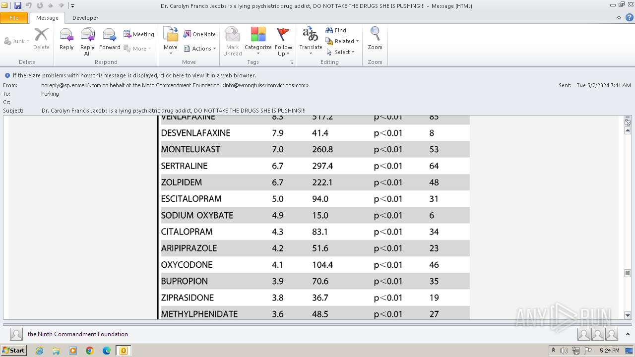Expand the people pane arrow
635x357 pixels.
tap(628, 334)
